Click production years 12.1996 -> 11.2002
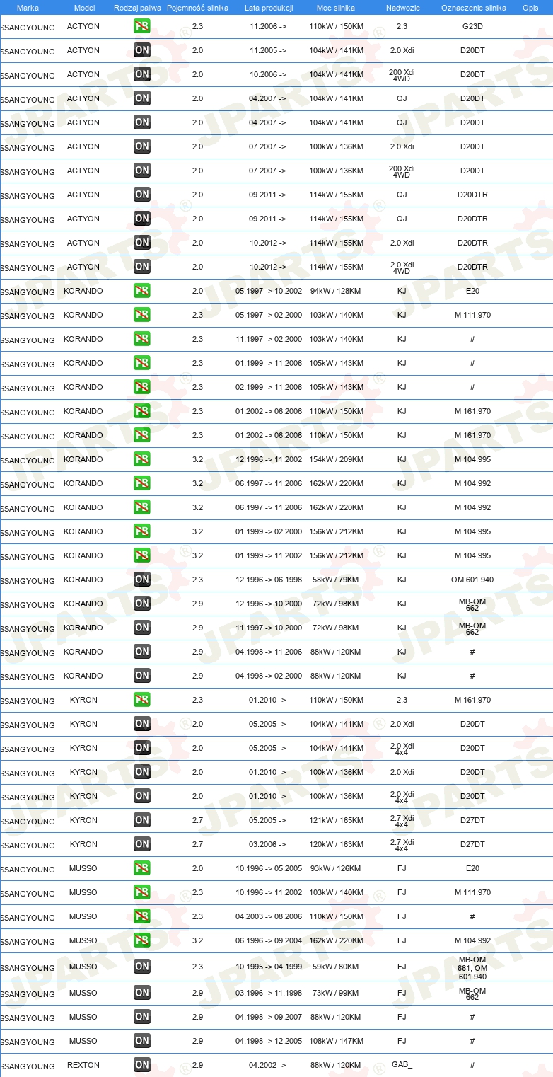Screen dimensions: 553x1077 coord(269,459)
